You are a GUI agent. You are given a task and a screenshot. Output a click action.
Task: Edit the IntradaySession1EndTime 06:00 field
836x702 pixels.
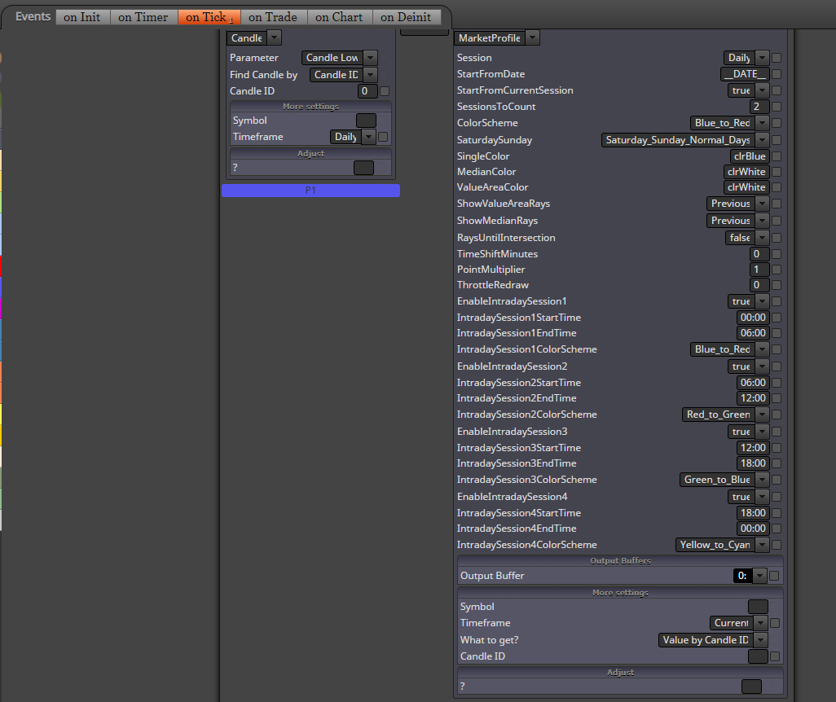753,333
